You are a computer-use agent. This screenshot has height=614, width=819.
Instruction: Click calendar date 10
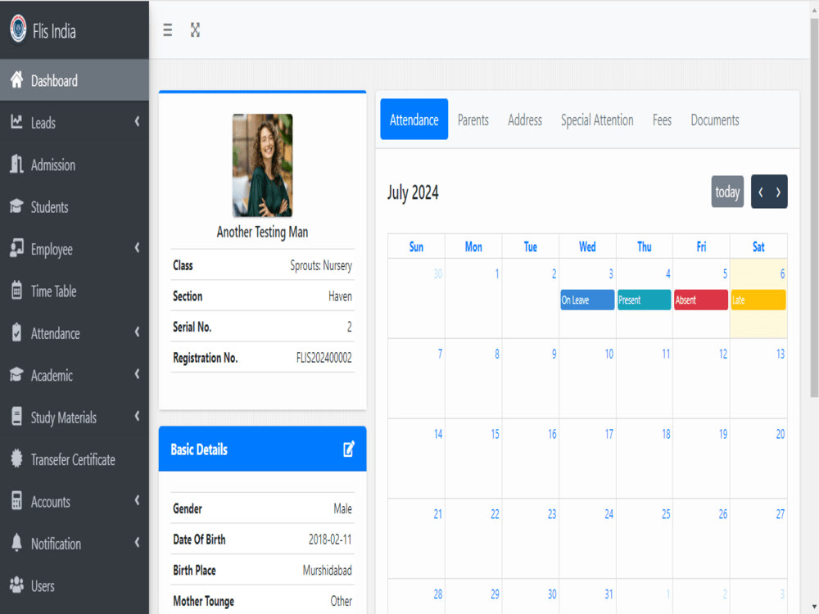pyautogui.click(x=609, y=354)
